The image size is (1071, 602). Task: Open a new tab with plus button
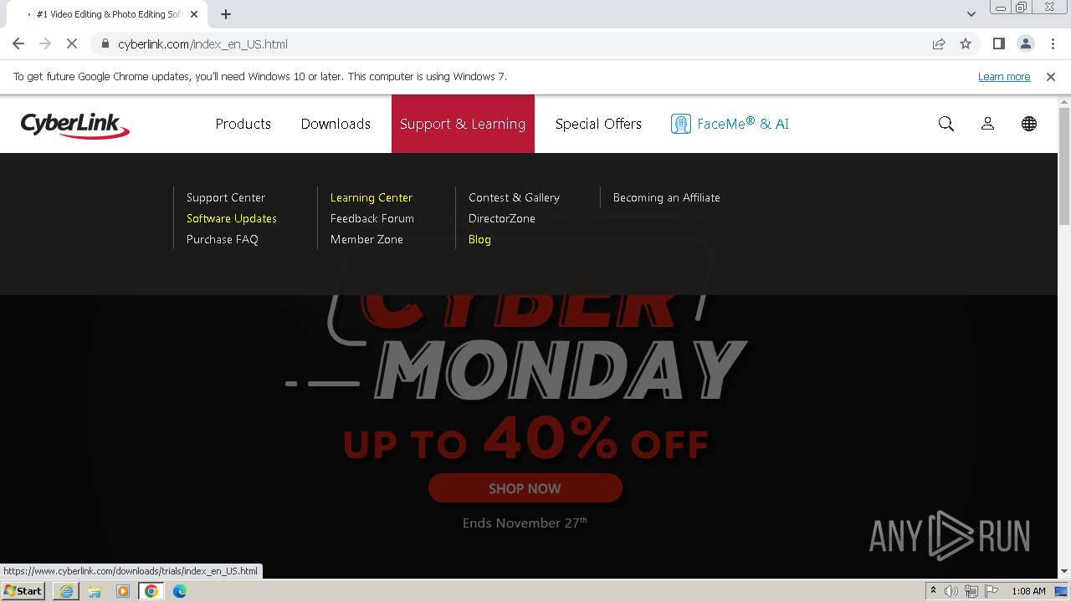(x=226, y=14)
